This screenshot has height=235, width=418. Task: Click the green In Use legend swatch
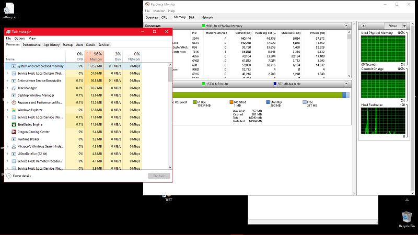(x=194, y=102)
